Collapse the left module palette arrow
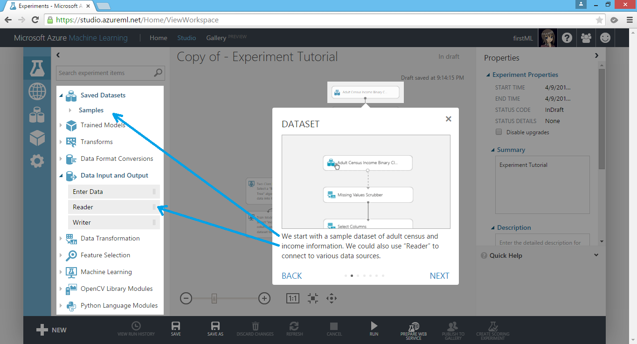Screen dimensions: 637x344 click(x=58, y=55)
